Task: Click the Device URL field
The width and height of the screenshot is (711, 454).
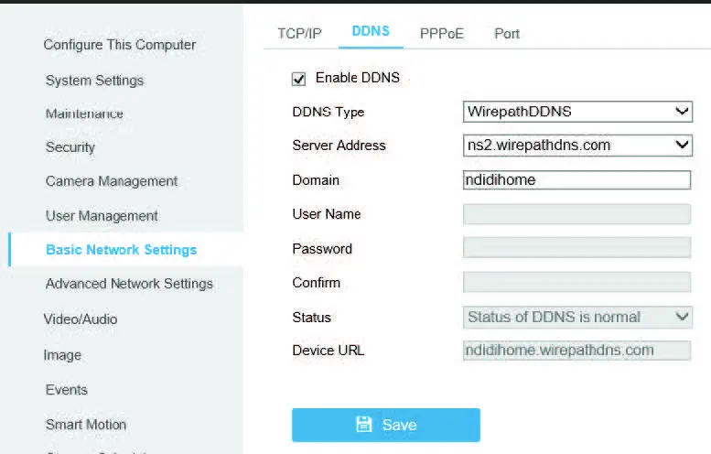Action: [x=576, y=351]
